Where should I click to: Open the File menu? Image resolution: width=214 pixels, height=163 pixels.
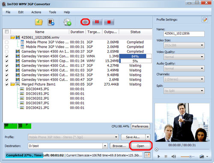(x=8, y=12)
